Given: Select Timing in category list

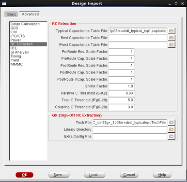Looking at the screenshot, I should point(28,56).
